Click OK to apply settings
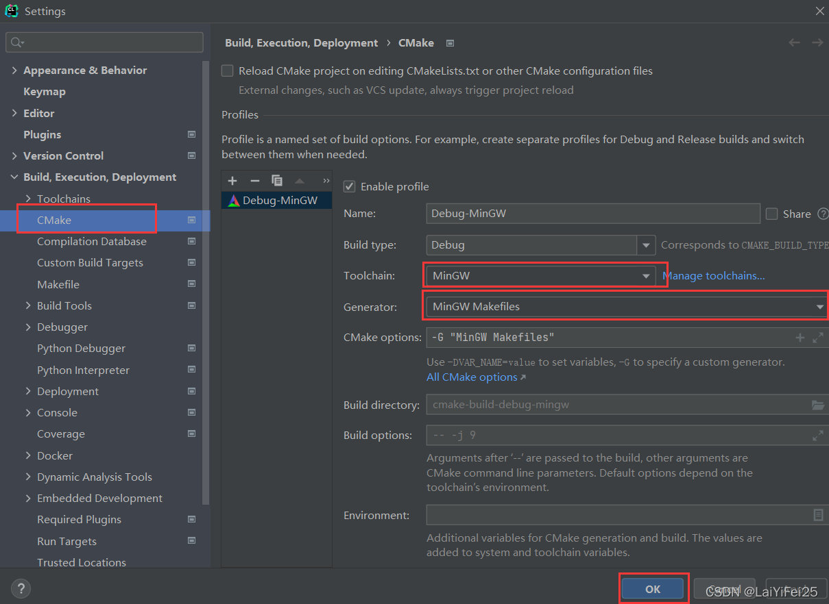Image resolution: width=829 pixels, height=604 pixels. (x=653, y=589)
